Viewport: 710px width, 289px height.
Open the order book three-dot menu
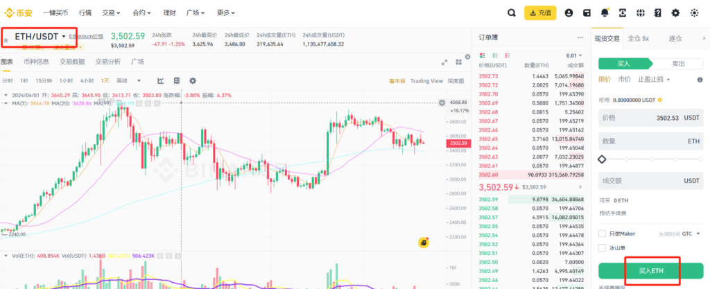pyautogui.click(x=580, y=37)
